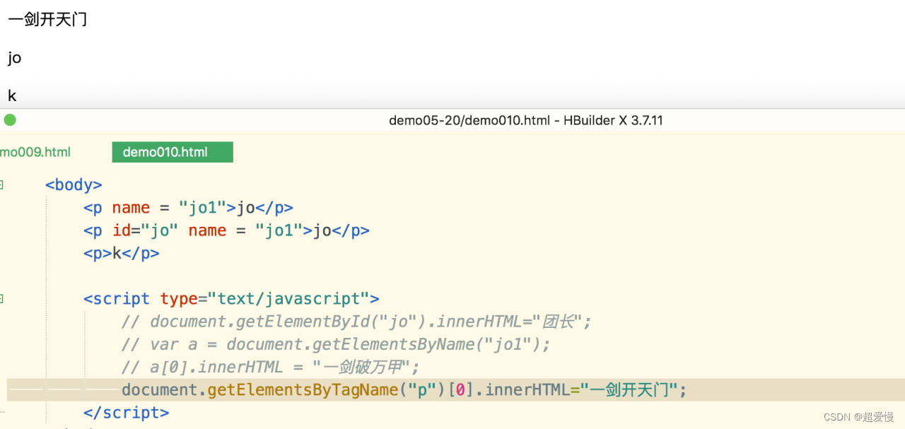Click the [0] index in the highlighted line

point(460,390)
